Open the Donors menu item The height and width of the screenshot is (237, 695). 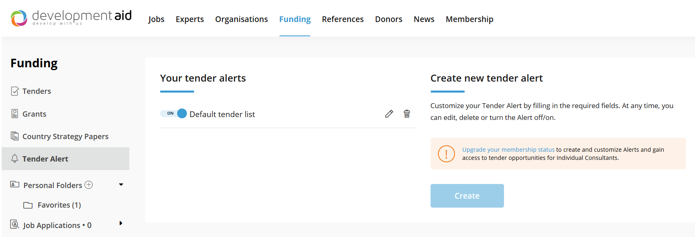(x=389, y=19)
